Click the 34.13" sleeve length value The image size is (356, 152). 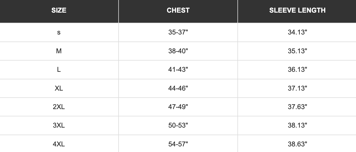[297, 32]
